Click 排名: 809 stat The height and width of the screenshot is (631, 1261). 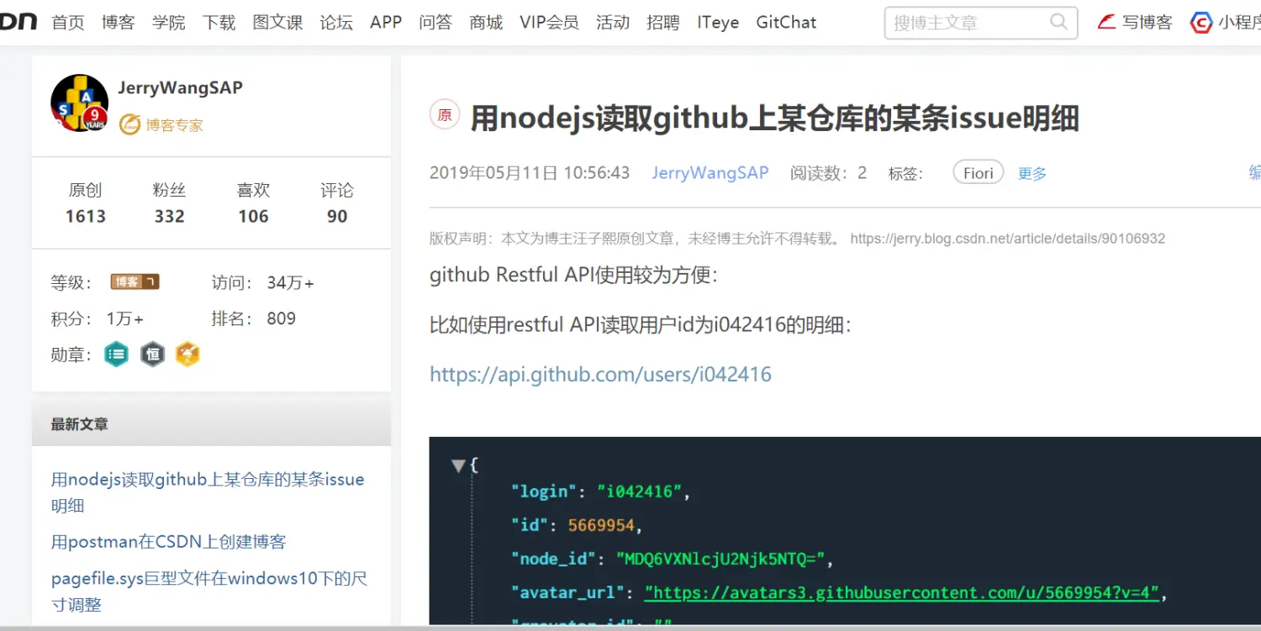point(253,318)
